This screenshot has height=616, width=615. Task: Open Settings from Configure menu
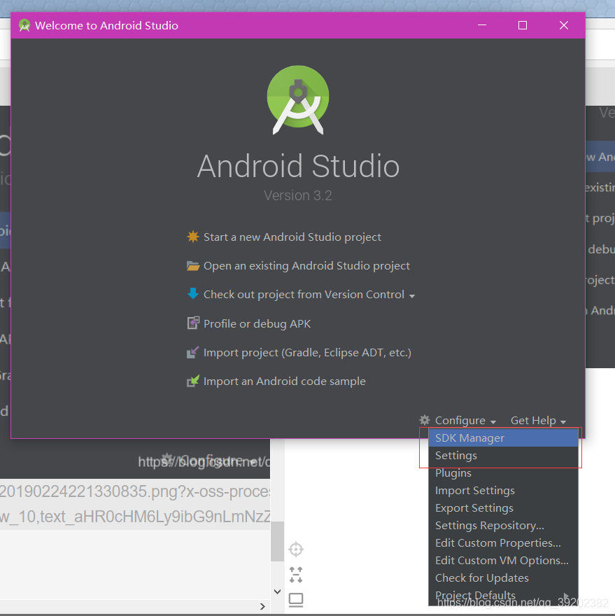pos(503,455)
